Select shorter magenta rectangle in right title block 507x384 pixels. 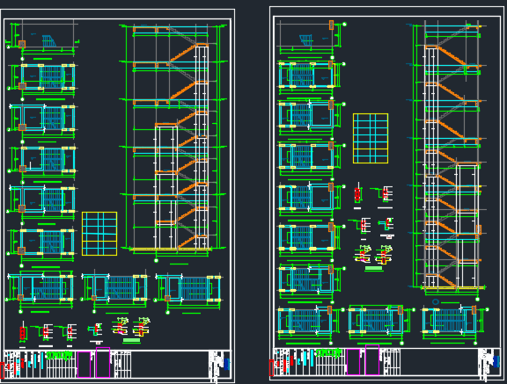pos(353,362)
